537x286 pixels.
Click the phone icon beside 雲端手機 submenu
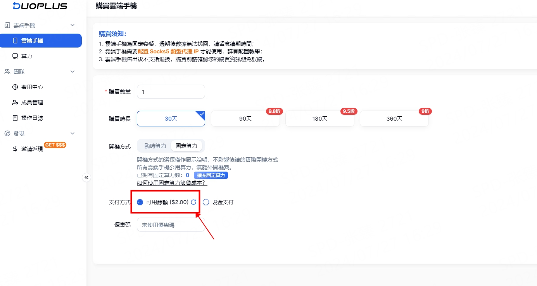point(16,41)
